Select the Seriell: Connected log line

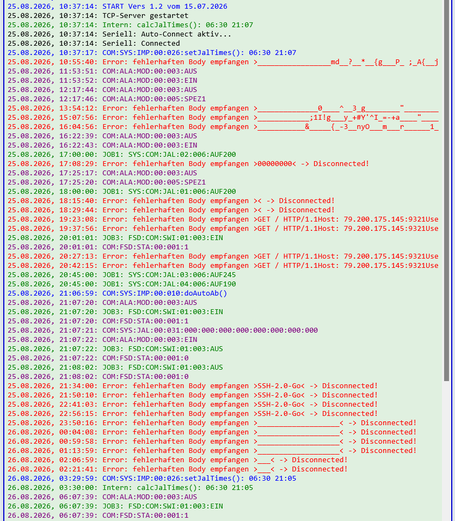click(x=94, y=44)
